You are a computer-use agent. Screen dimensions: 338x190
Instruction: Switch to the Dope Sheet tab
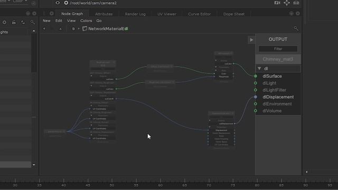[x=234, y=14]
